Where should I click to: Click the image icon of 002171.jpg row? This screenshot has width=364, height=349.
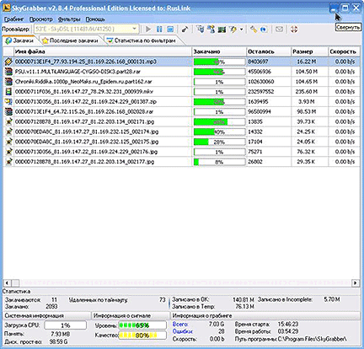pyautogui.click(x=8, y=121)
